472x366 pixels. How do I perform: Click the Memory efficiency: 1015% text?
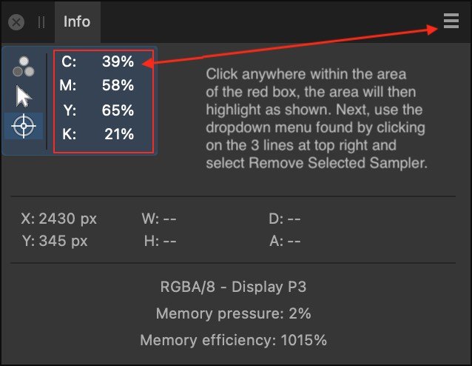pyautogui.click(x=233, y=340)
